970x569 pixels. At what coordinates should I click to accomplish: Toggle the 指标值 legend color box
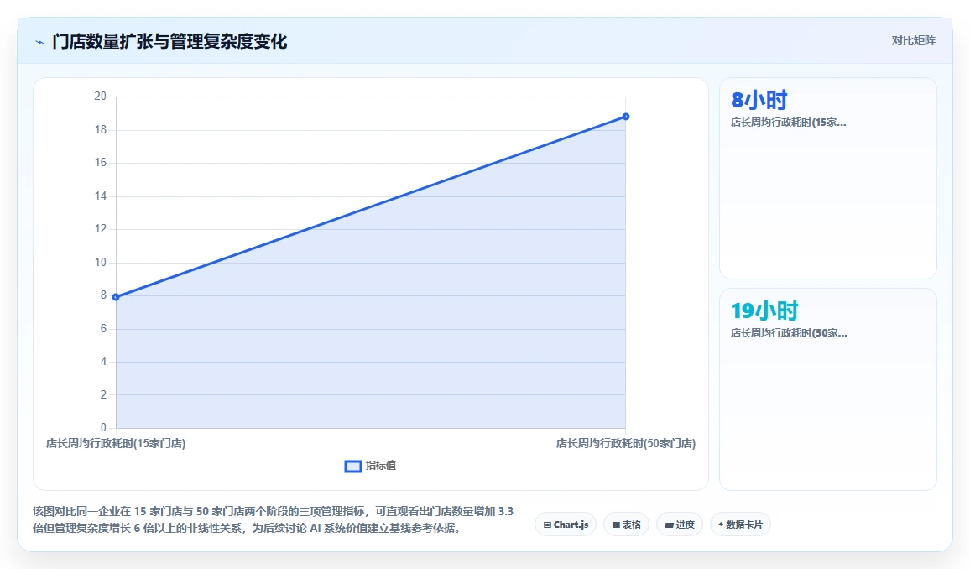[352, 467]
